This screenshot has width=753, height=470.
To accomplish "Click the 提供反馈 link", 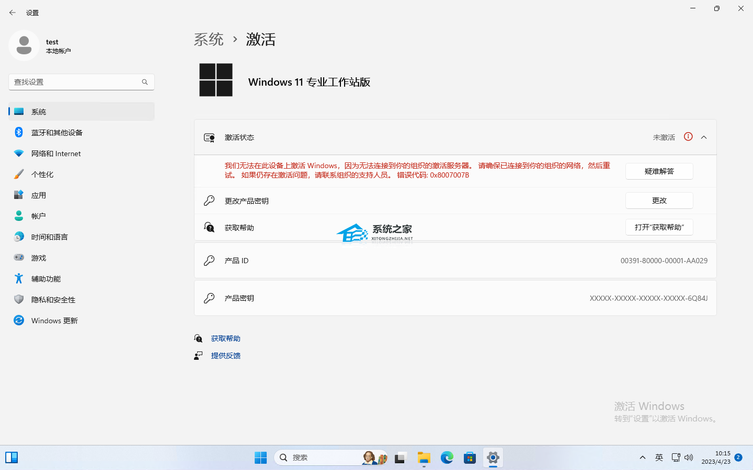I will (x=226, y=356).
